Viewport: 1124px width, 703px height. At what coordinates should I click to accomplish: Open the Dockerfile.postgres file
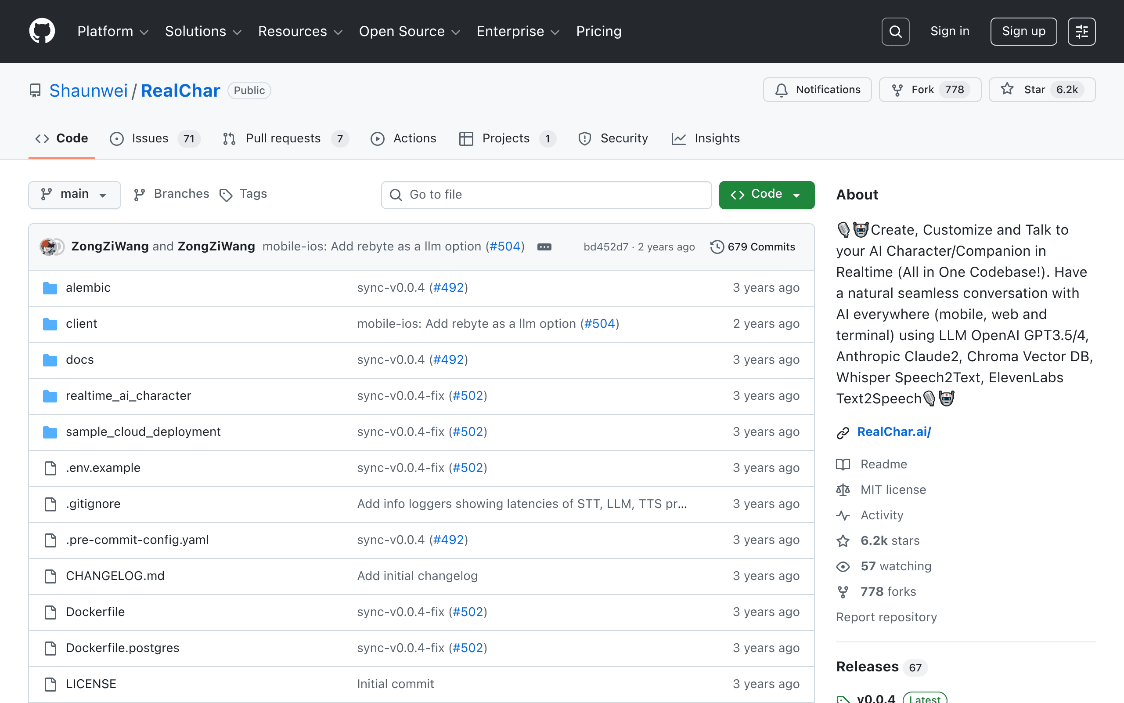(122, 648)
